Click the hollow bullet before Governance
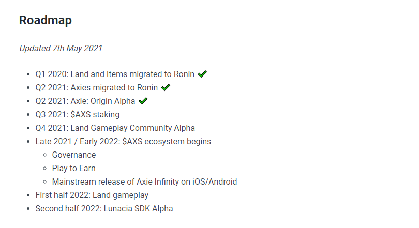Screen dimensions: 419x228 click(x=45, y=155)
